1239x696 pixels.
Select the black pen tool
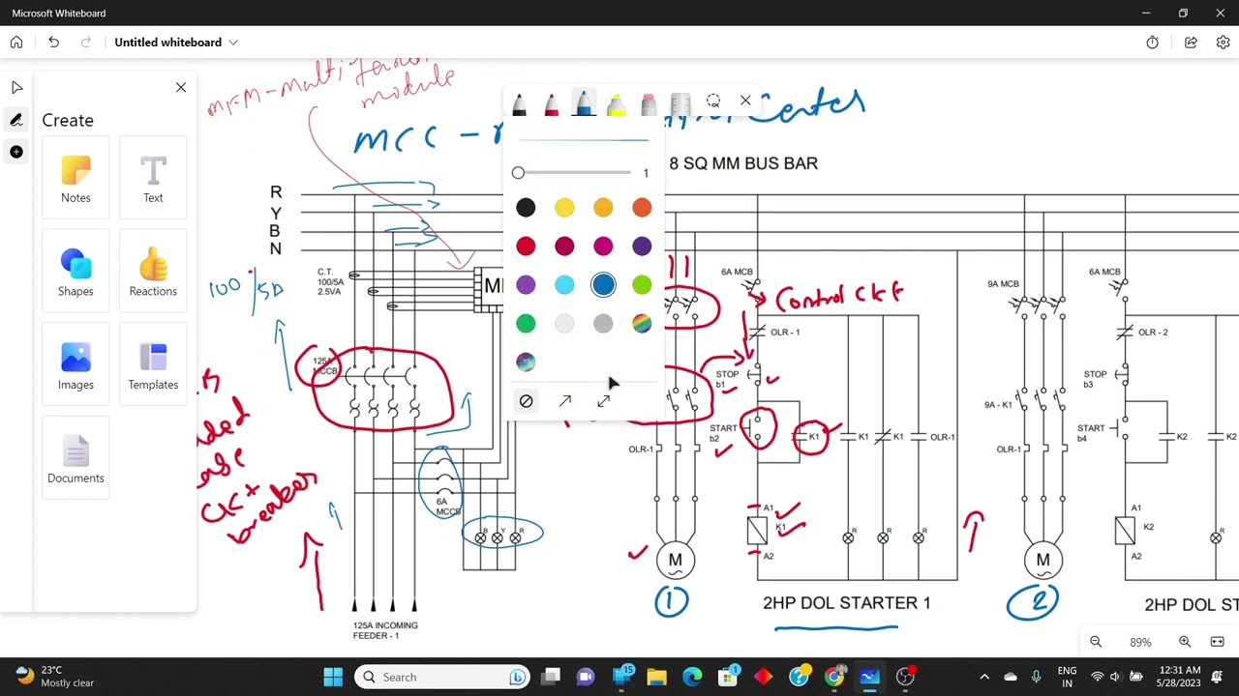pyautogui.click(x=520, y=103)
